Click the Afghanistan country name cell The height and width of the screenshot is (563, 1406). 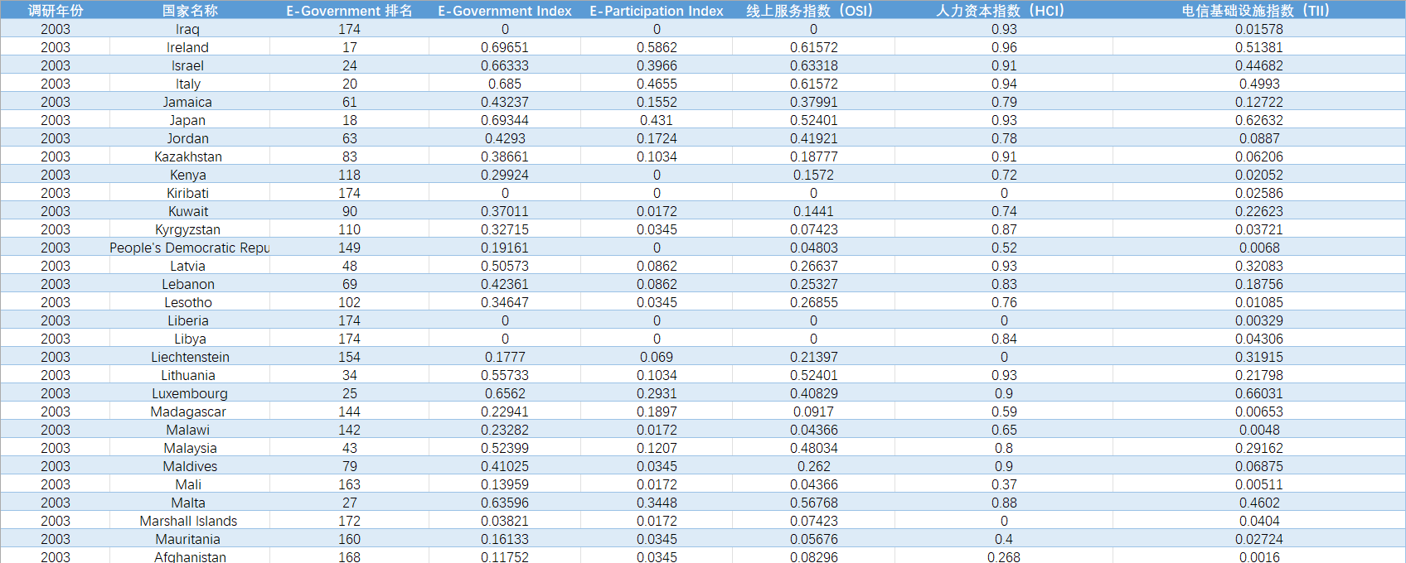pyautogui.click(x=190, y=556)
